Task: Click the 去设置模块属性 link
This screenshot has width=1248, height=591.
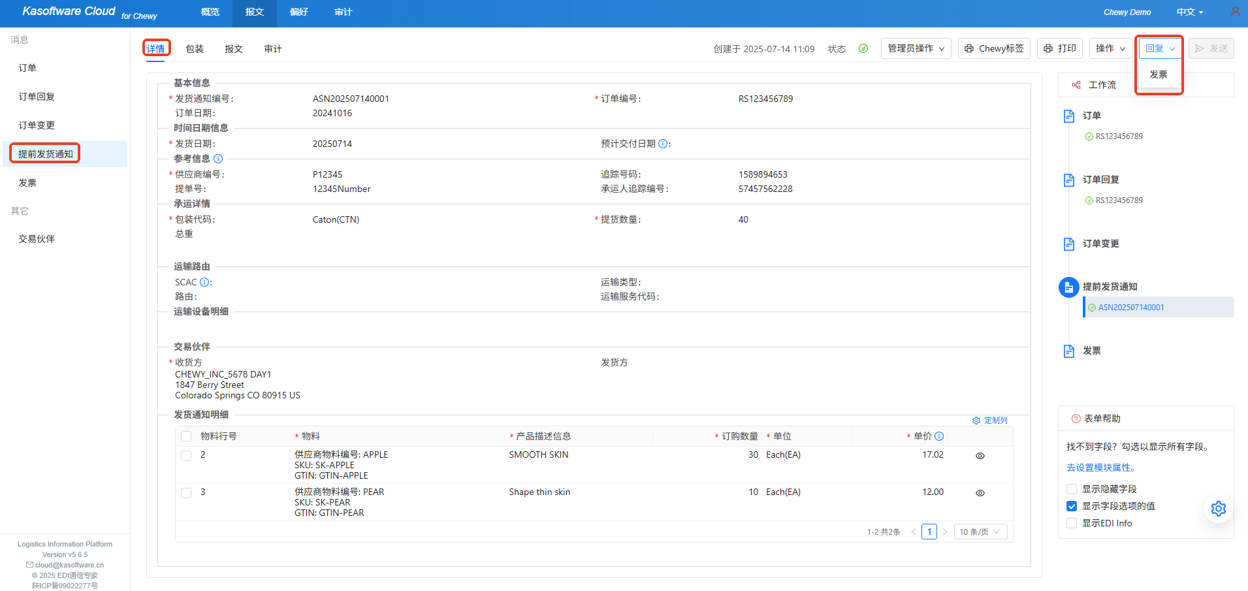Action: 1103,468
